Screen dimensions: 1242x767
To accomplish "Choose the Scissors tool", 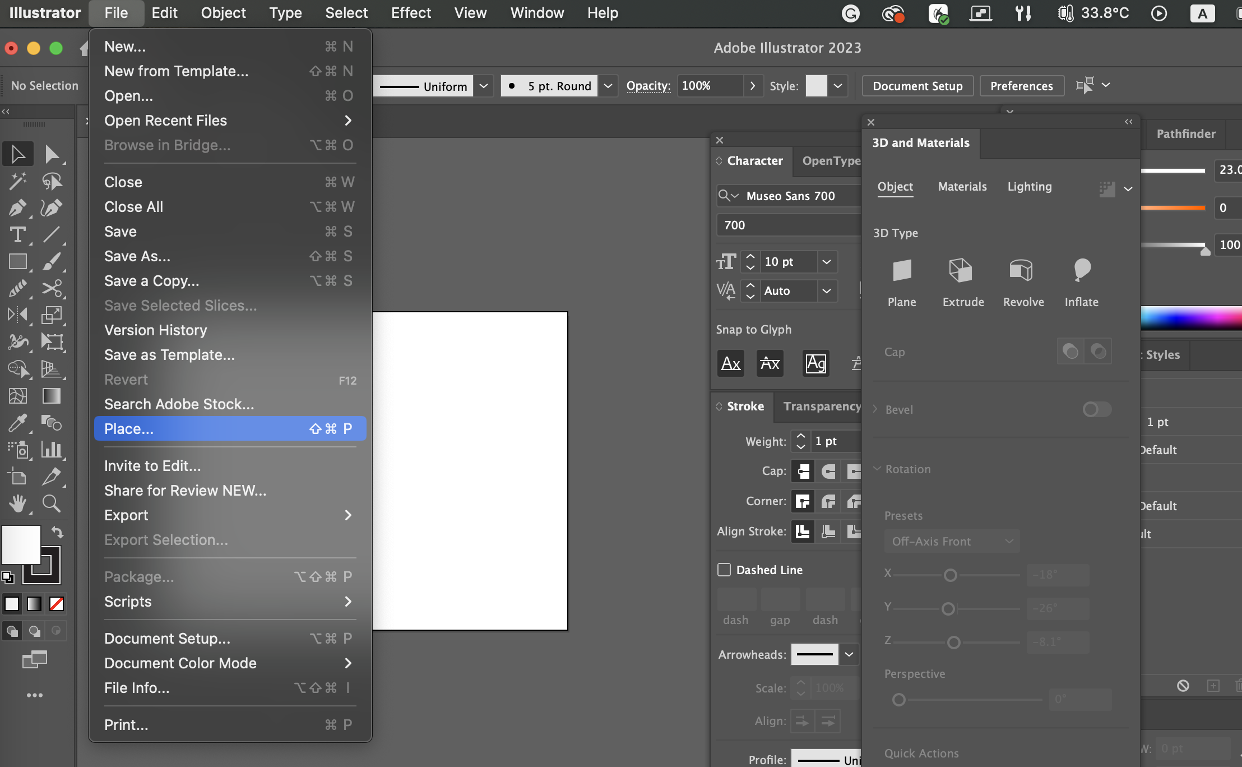I will click(52, 288).
